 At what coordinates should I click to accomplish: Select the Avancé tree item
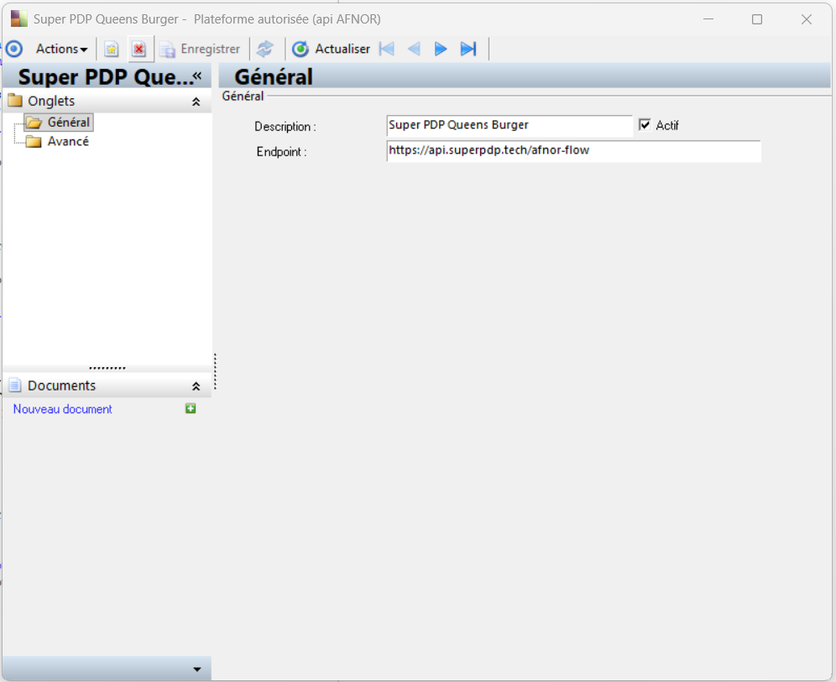tap(58, 141)
